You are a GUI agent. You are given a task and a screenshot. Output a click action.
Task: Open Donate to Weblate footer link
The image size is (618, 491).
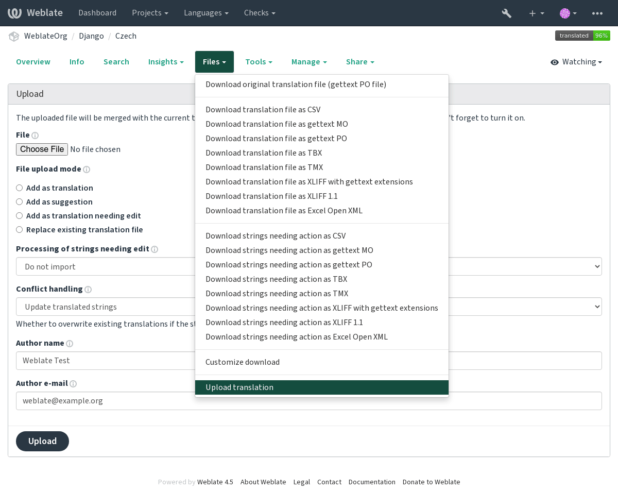tap(432, 482)
